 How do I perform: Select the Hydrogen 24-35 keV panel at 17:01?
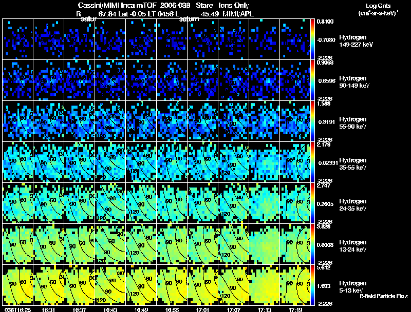point(202,203)
